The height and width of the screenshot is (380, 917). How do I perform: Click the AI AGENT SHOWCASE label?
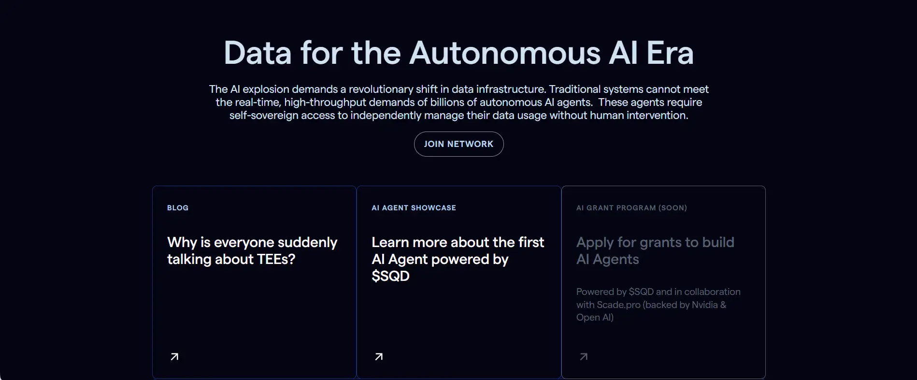coord(414,208)
